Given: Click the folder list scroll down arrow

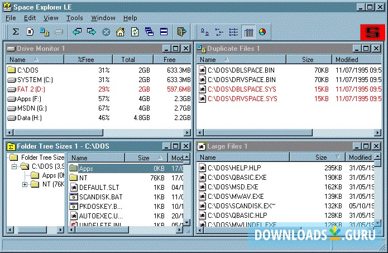Looking at the screenshot, I should (187, 222).
